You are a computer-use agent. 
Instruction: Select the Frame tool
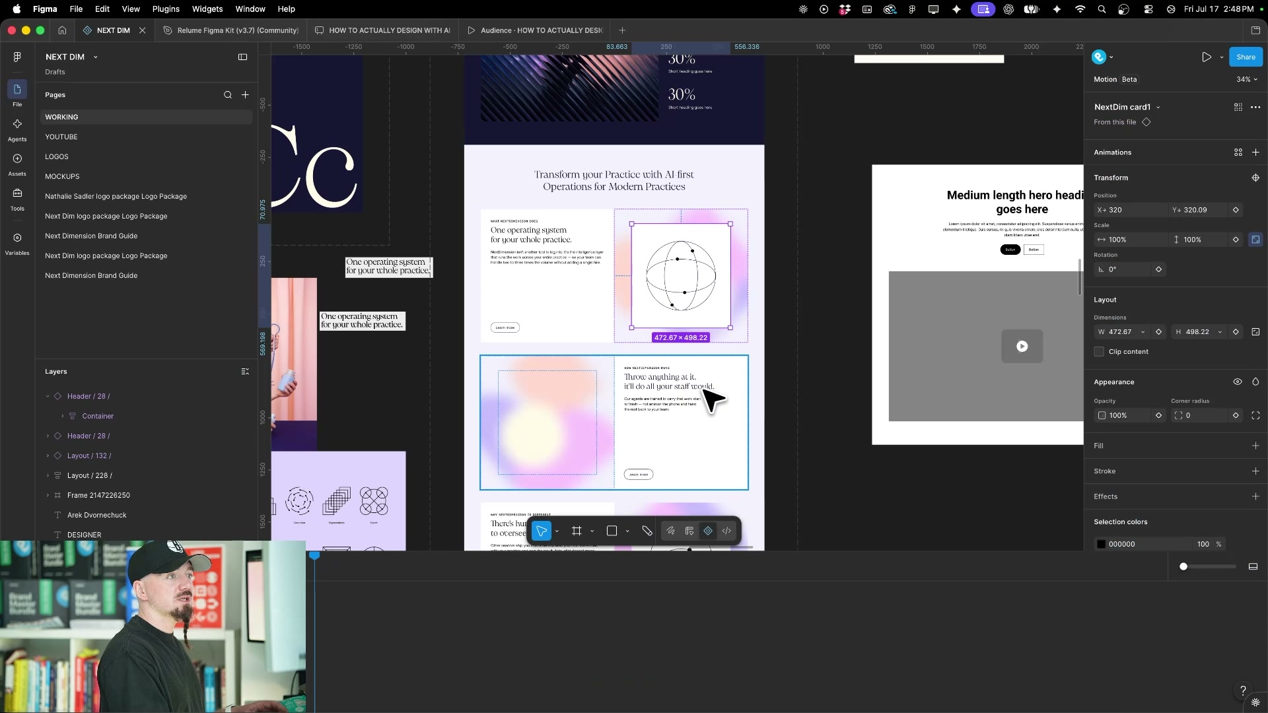point(577,531)
